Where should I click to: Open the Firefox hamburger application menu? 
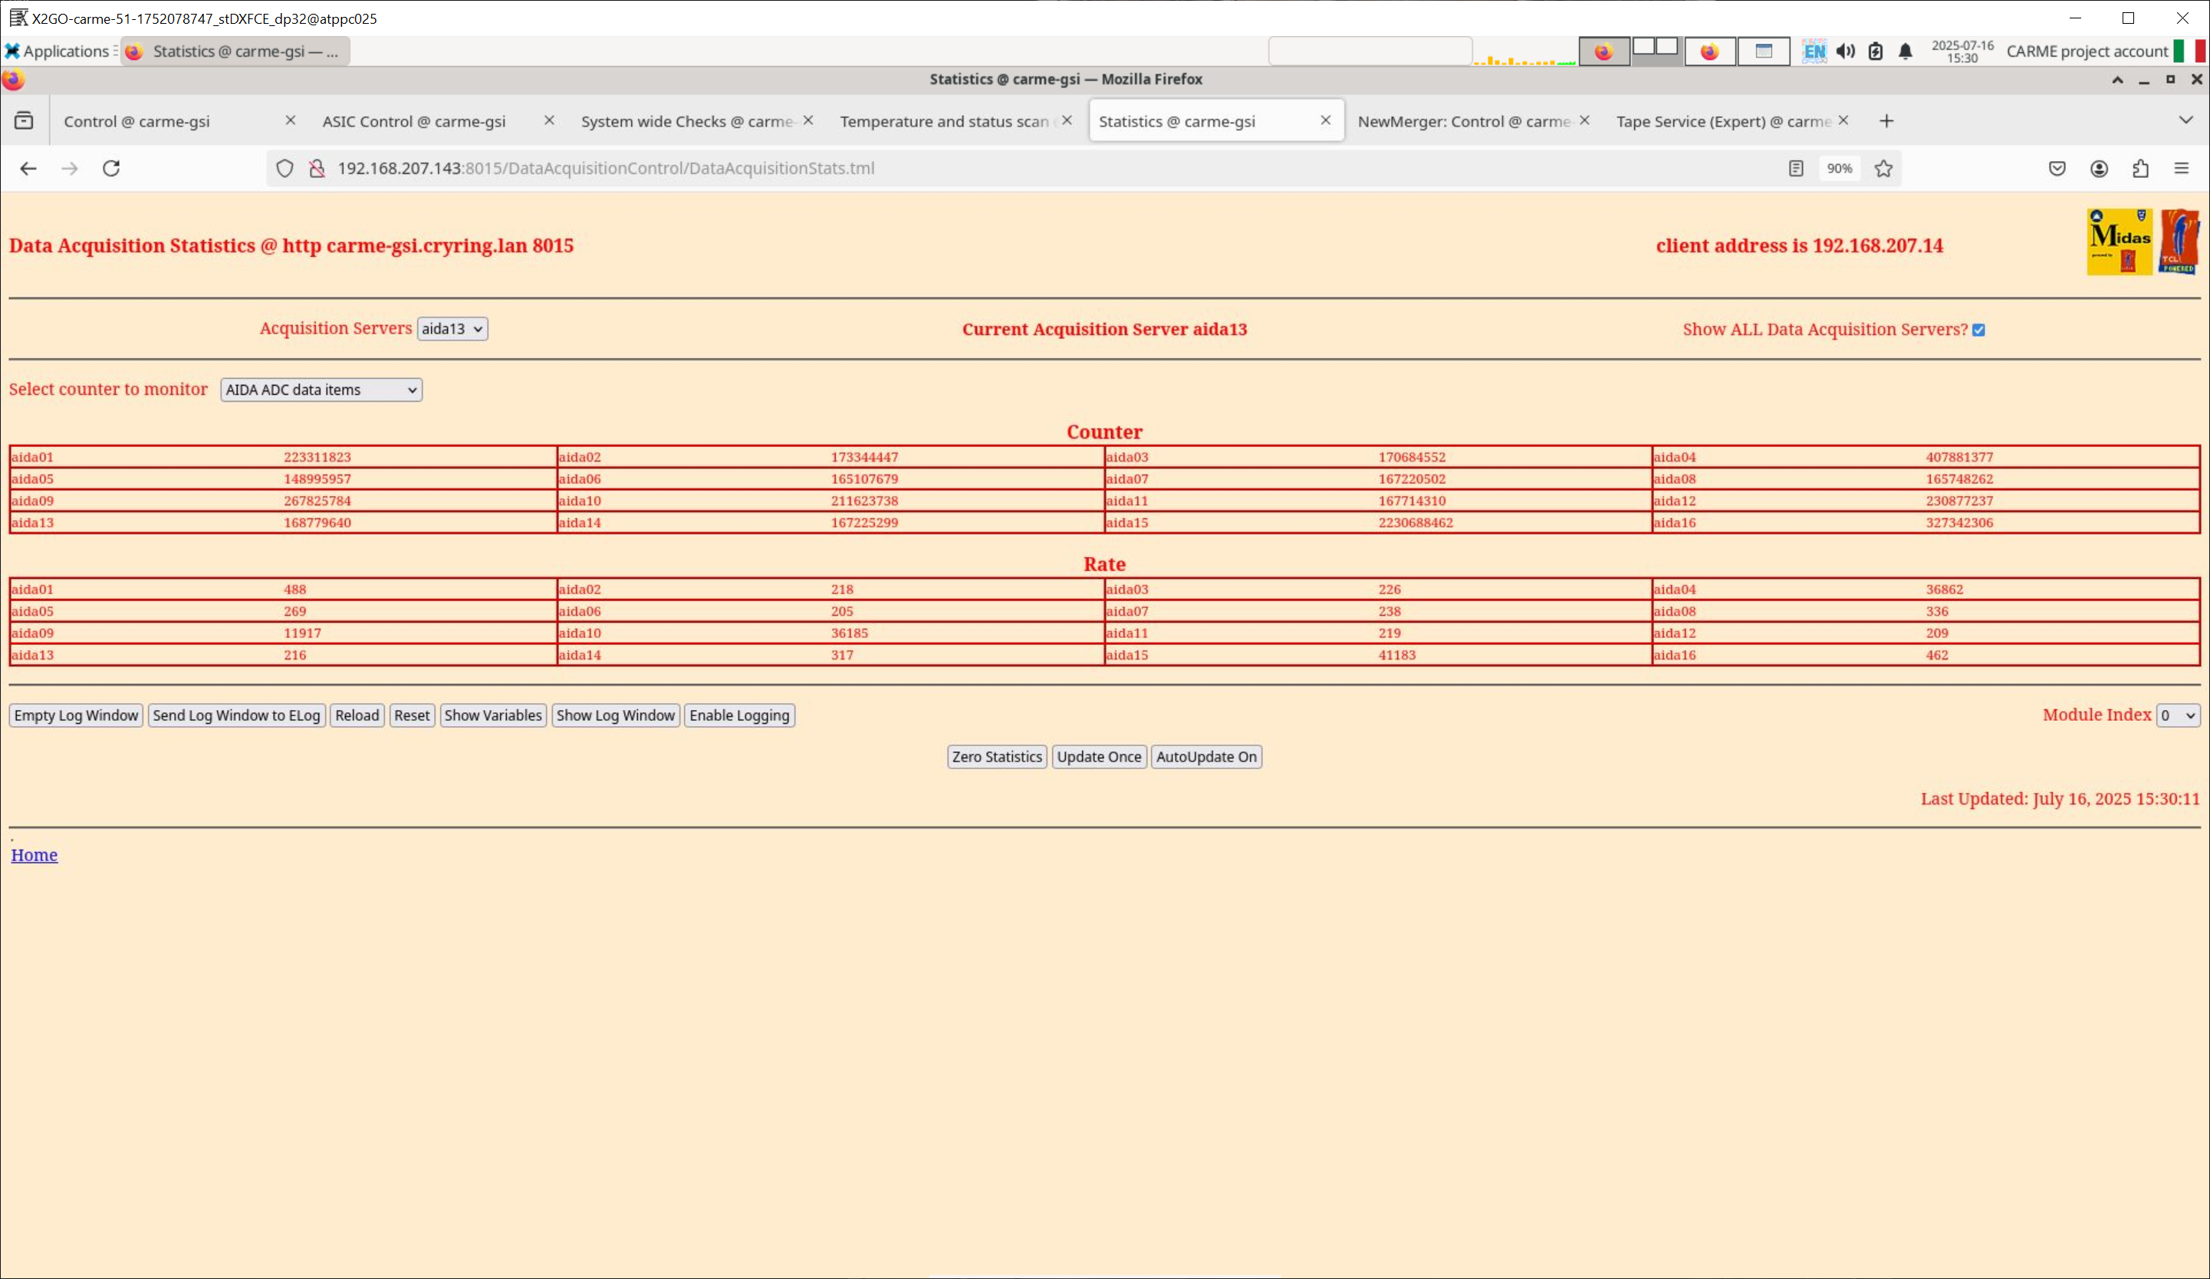click(x=2181, y=169)
